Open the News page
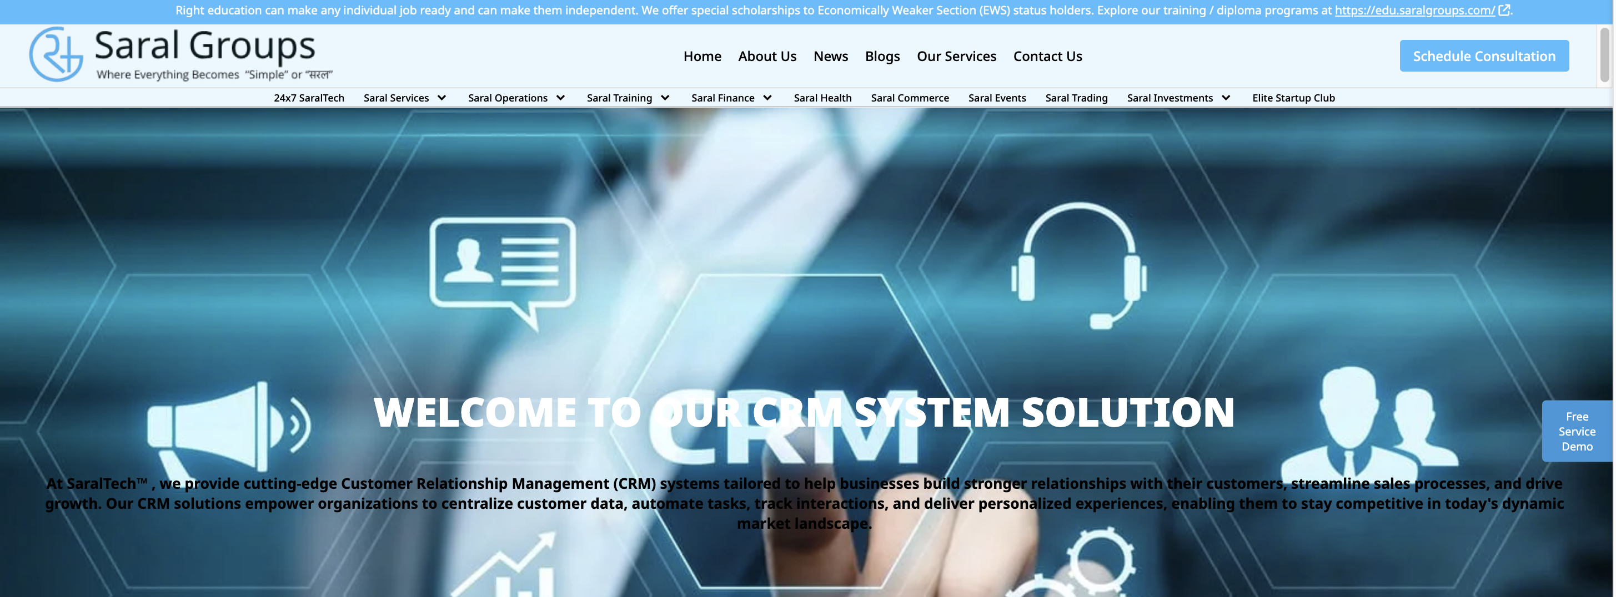 pyautogui.click(x=831, y=57)
